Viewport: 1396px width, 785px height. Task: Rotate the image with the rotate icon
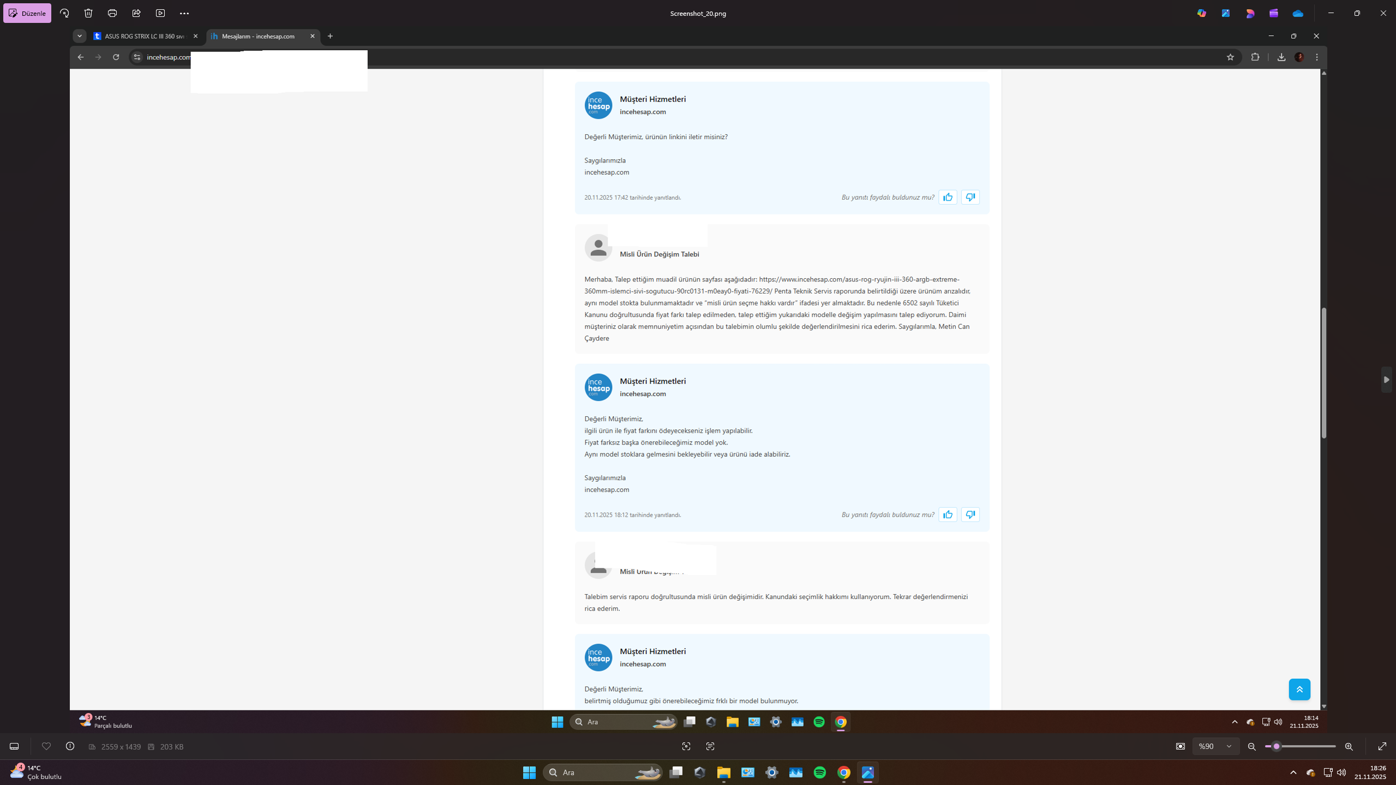[x=64, y=13]
